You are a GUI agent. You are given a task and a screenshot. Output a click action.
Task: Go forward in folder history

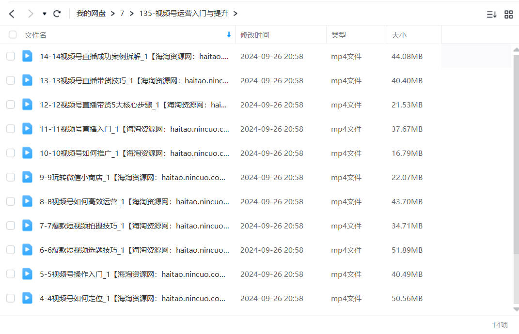pyautogui.click(x=31, y=14)
